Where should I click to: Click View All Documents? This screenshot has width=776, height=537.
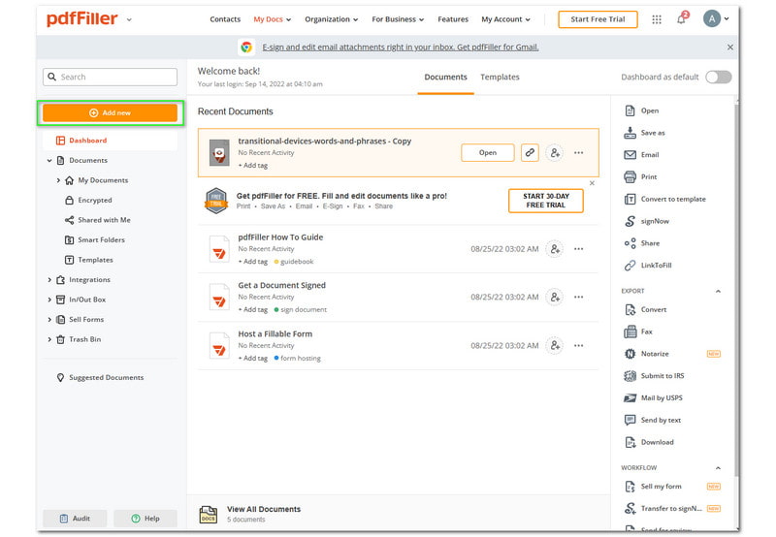coord(263,509)
